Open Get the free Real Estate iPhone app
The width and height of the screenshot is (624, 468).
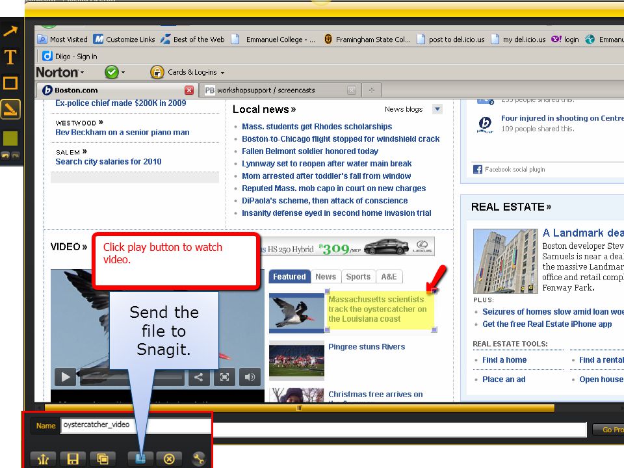click(x=547, y=324)
